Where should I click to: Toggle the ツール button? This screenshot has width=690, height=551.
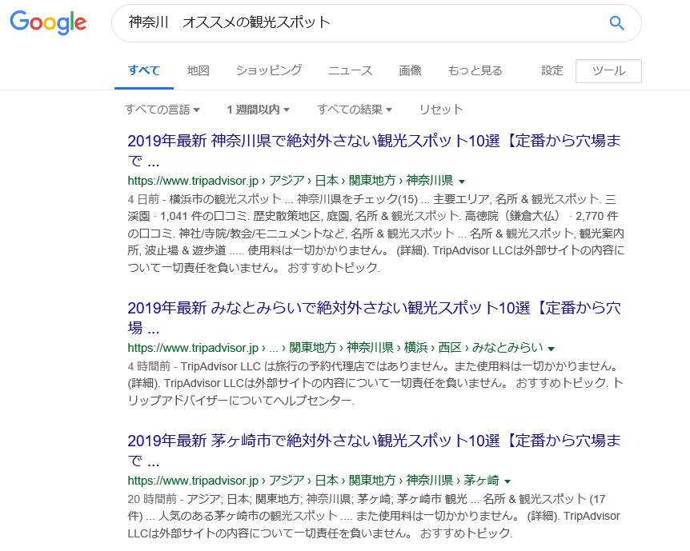(608, 71)
